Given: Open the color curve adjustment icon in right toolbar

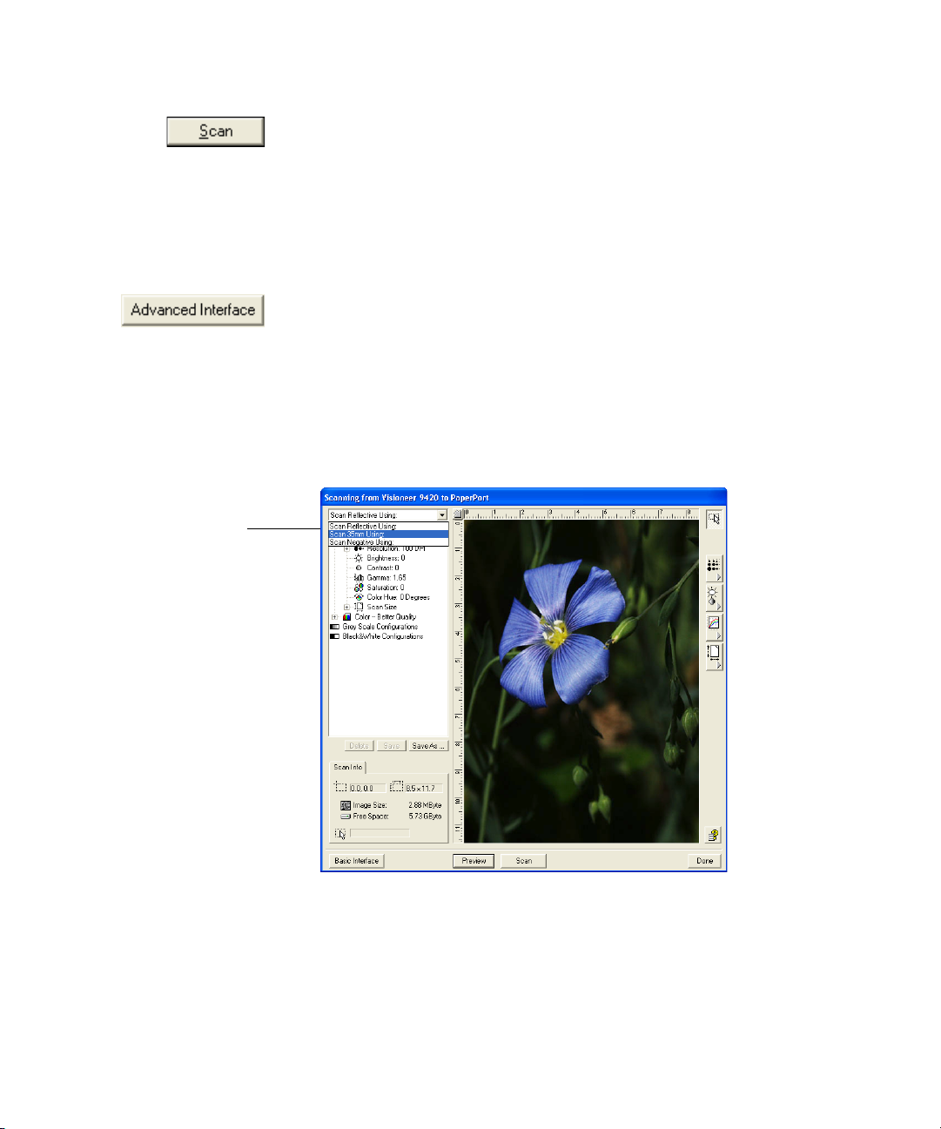Looking at the screenshot, I should 714,627.
